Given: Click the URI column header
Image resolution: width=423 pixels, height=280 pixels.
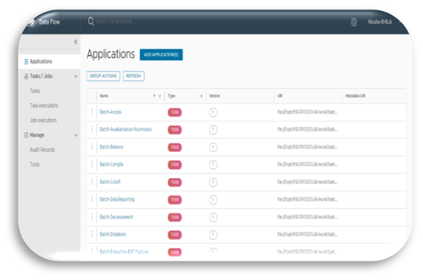Looking at the screenshot, I should point(280,96).
